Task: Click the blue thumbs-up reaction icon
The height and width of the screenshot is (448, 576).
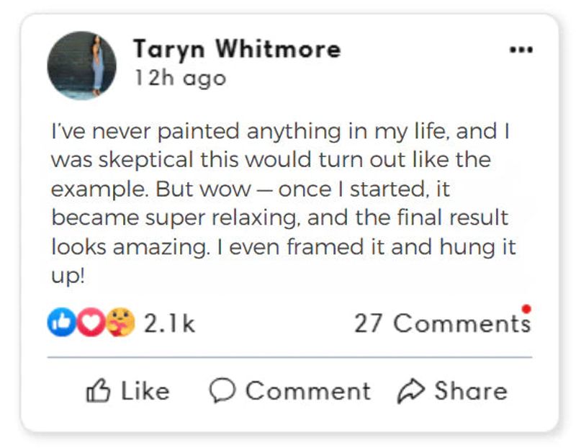Action: 62,322
